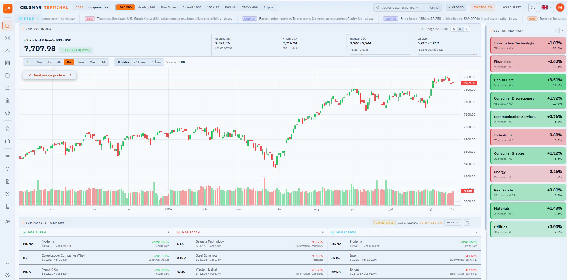Open the settings gear in sidebar
Image resolution: width=567 pixels, height=280 pixels.
pyautogui.click(x=8, y=275)
